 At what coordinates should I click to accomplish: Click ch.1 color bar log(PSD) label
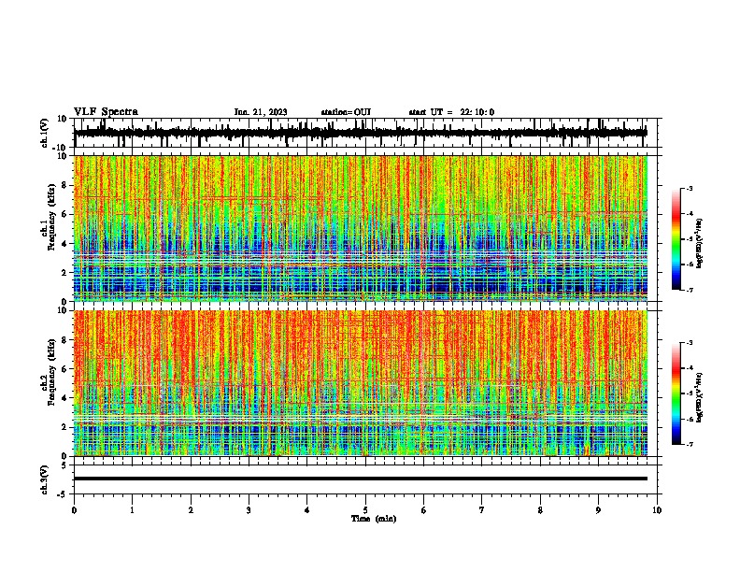point(699,244)
